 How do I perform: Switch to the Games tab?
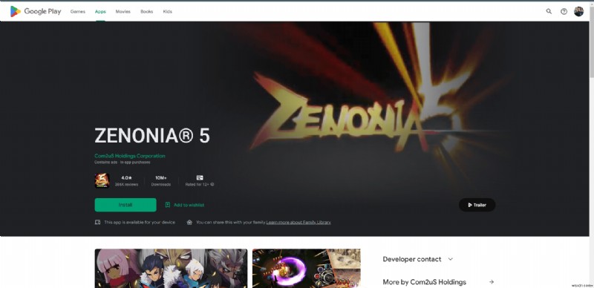(x=78, y=11)
